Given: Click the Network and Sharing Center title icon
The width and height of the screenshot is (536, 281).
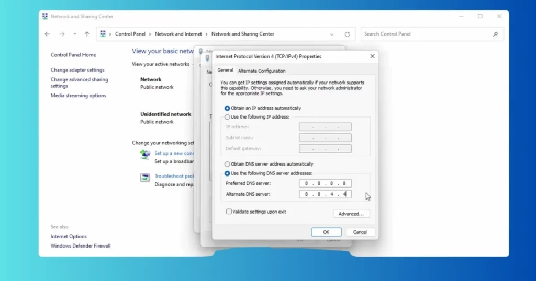Looking at the screenshot, I should (x=45, y=16).
